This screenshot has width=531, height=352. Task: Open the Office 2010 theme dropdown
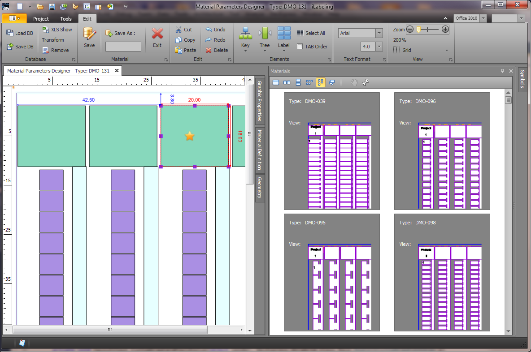coord(483,18)
